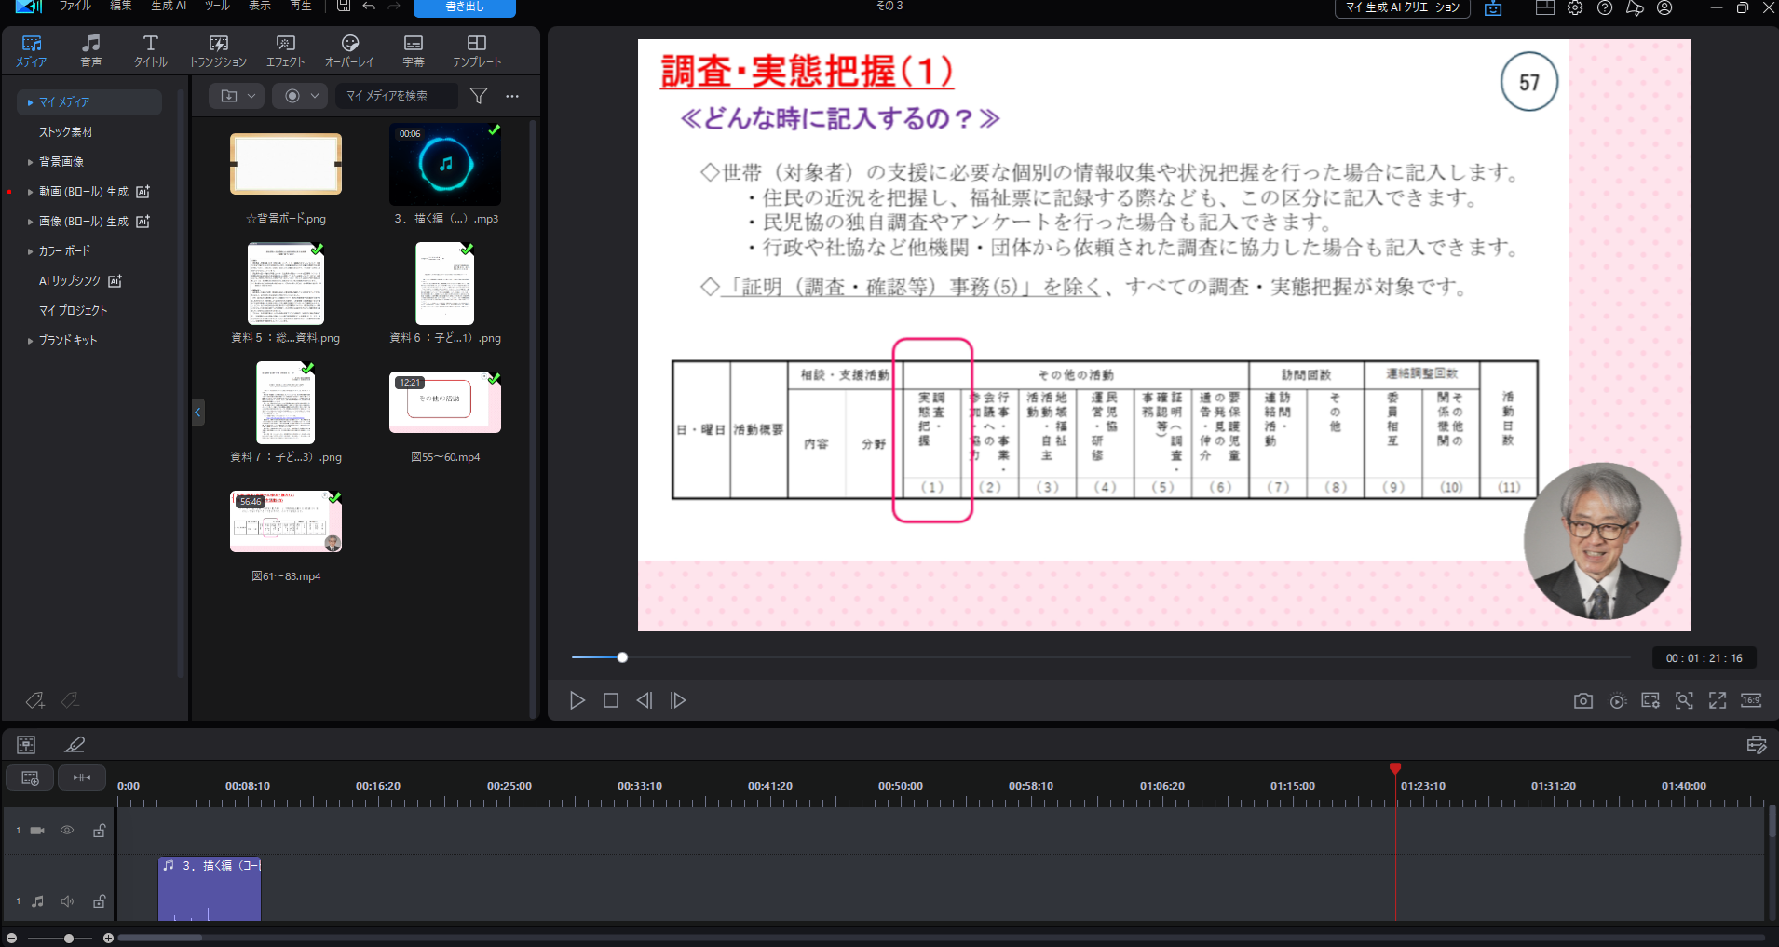Open the ファイル menu

click(x=75, y=7)
